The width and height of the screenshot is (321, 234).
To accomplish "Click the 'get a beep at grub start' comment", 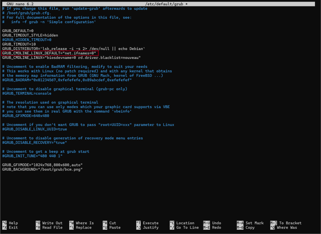I will click(x=46, y=152).
